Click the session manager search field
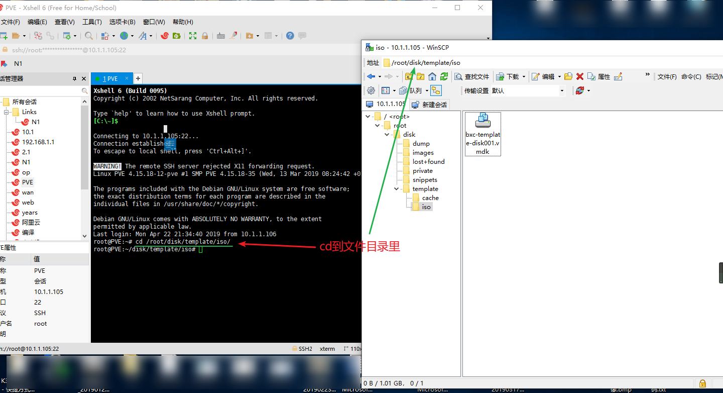 tap(43, 90)
